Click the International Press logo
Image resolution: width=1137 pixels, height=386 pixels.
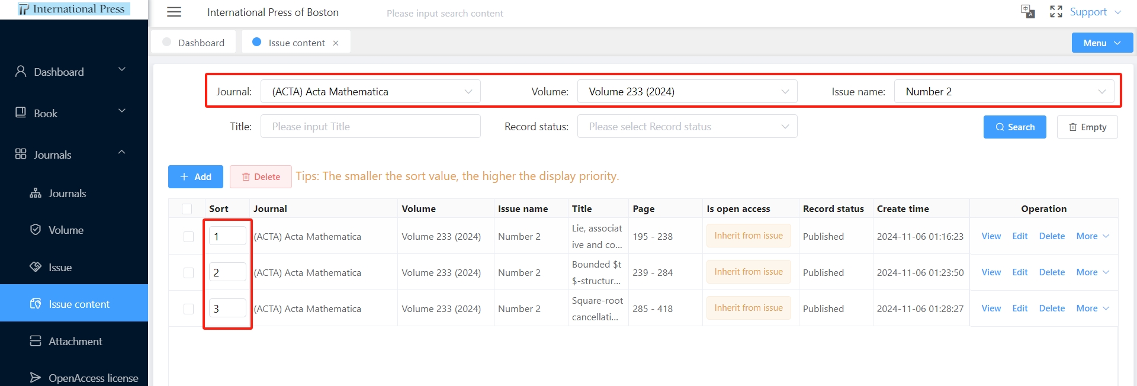[x=73, y=9]
